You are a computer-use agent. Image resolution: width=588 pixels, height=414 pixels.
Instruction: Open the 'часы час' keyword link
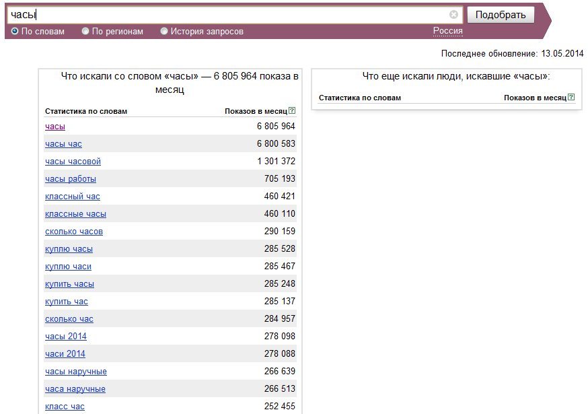coord(63,144)
